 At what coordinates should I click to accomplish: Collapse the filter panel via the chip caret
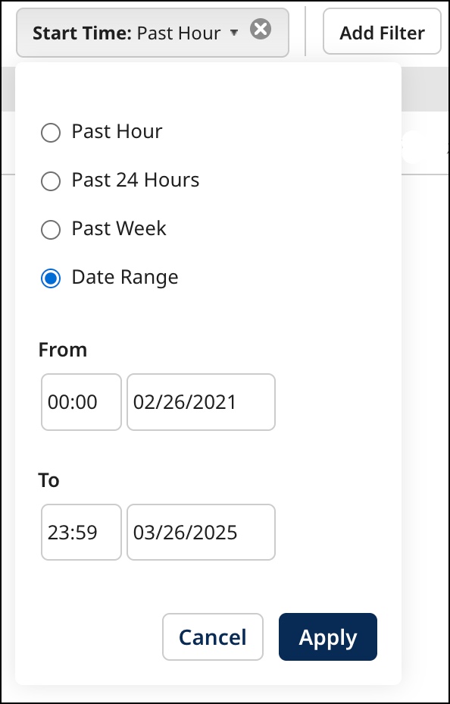pyautogui.click(x=234, y=31)
